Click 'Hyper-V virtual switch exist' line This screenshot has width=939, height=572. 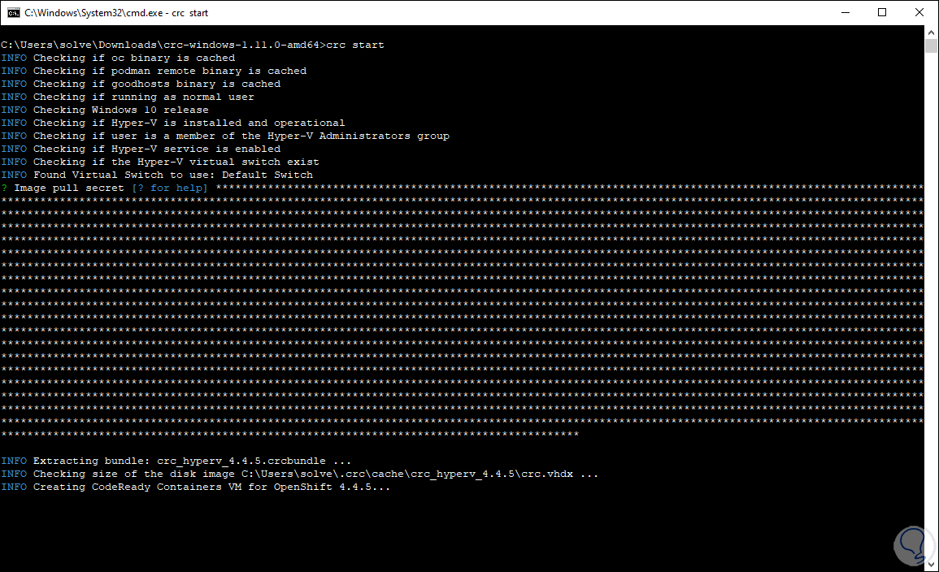(x=160, y=162)
